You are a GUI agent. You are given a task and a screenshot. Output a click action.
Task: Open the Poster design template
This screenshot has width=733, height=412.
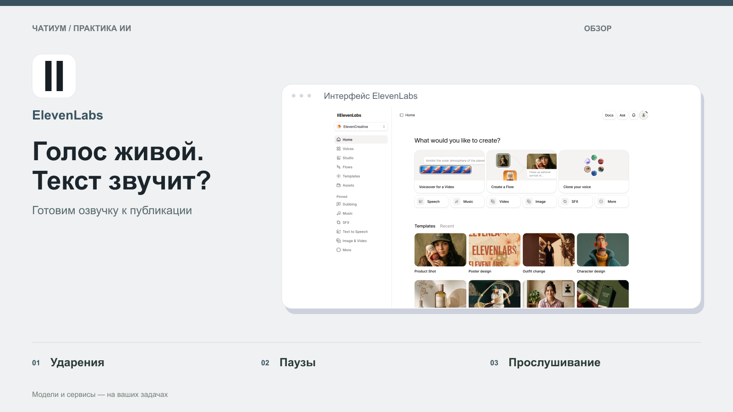pyautogui.click(x=494, y=250)
